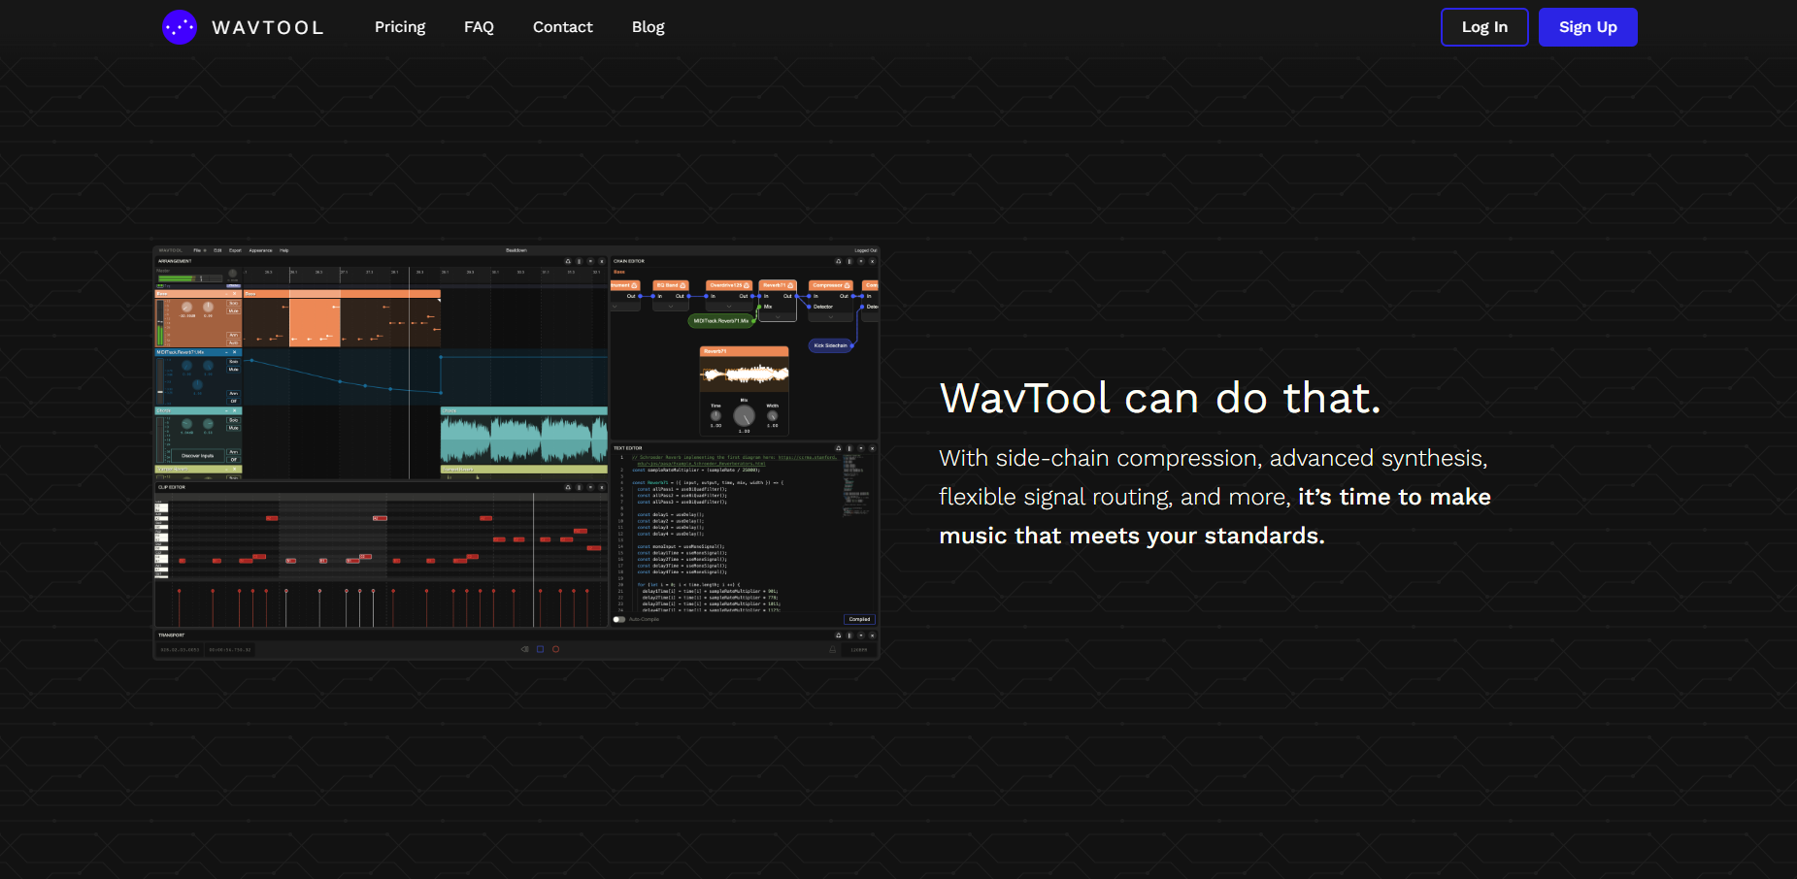Viewport: 1797px width, 879px height.
Task: Open the EQ Band node dropdown
Action: pos(671,307)
